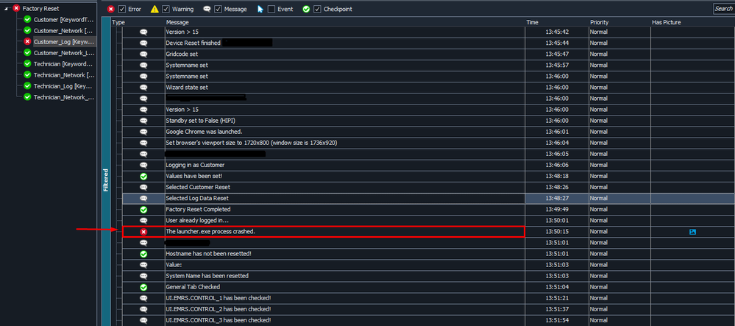Select the failed Customer_Log tree item
This screenshot has width=735, height=326.
click(64, 42)
